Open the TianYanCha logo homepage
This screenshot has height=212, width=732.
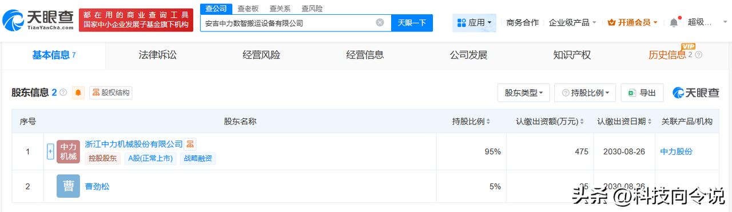(38, 21)
